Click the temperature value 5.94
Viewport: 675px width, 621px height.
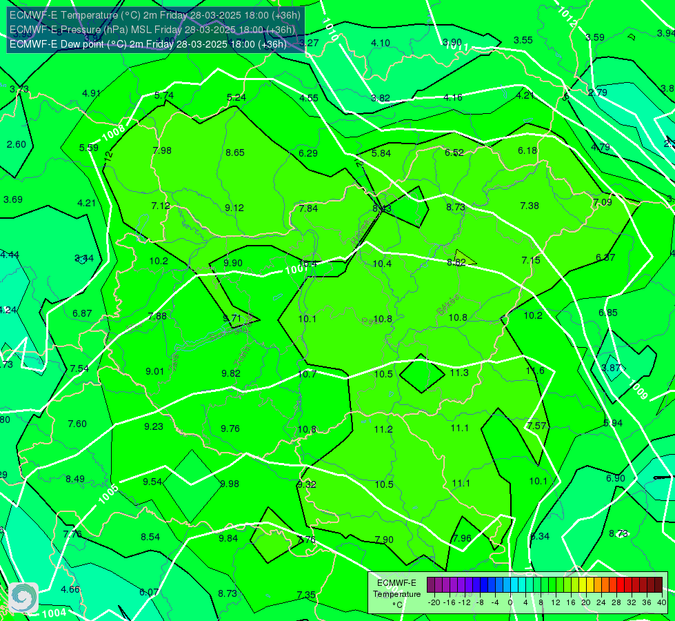click(613, 423)
